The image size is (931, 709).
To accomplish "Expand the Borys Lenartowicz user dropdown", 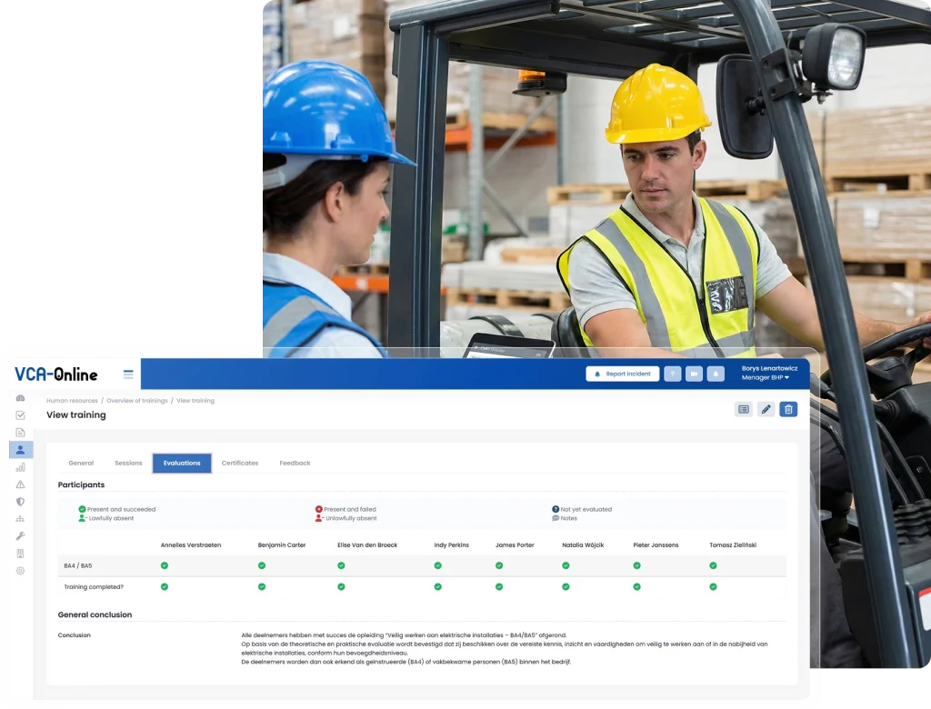I will pyautogui.click(x=769, y=373).
